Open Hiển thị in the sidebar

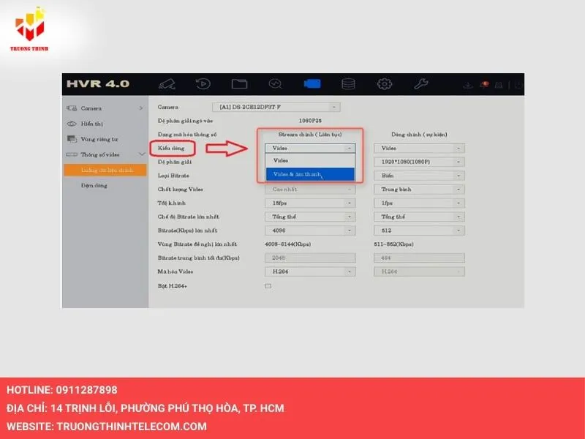[x=91, y=124]
